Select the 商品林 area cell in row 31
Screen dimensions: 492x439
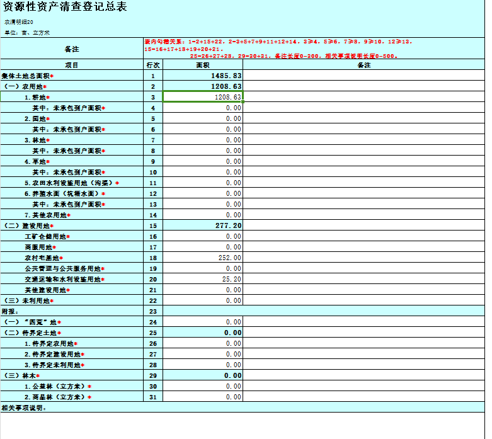[203, 397]
